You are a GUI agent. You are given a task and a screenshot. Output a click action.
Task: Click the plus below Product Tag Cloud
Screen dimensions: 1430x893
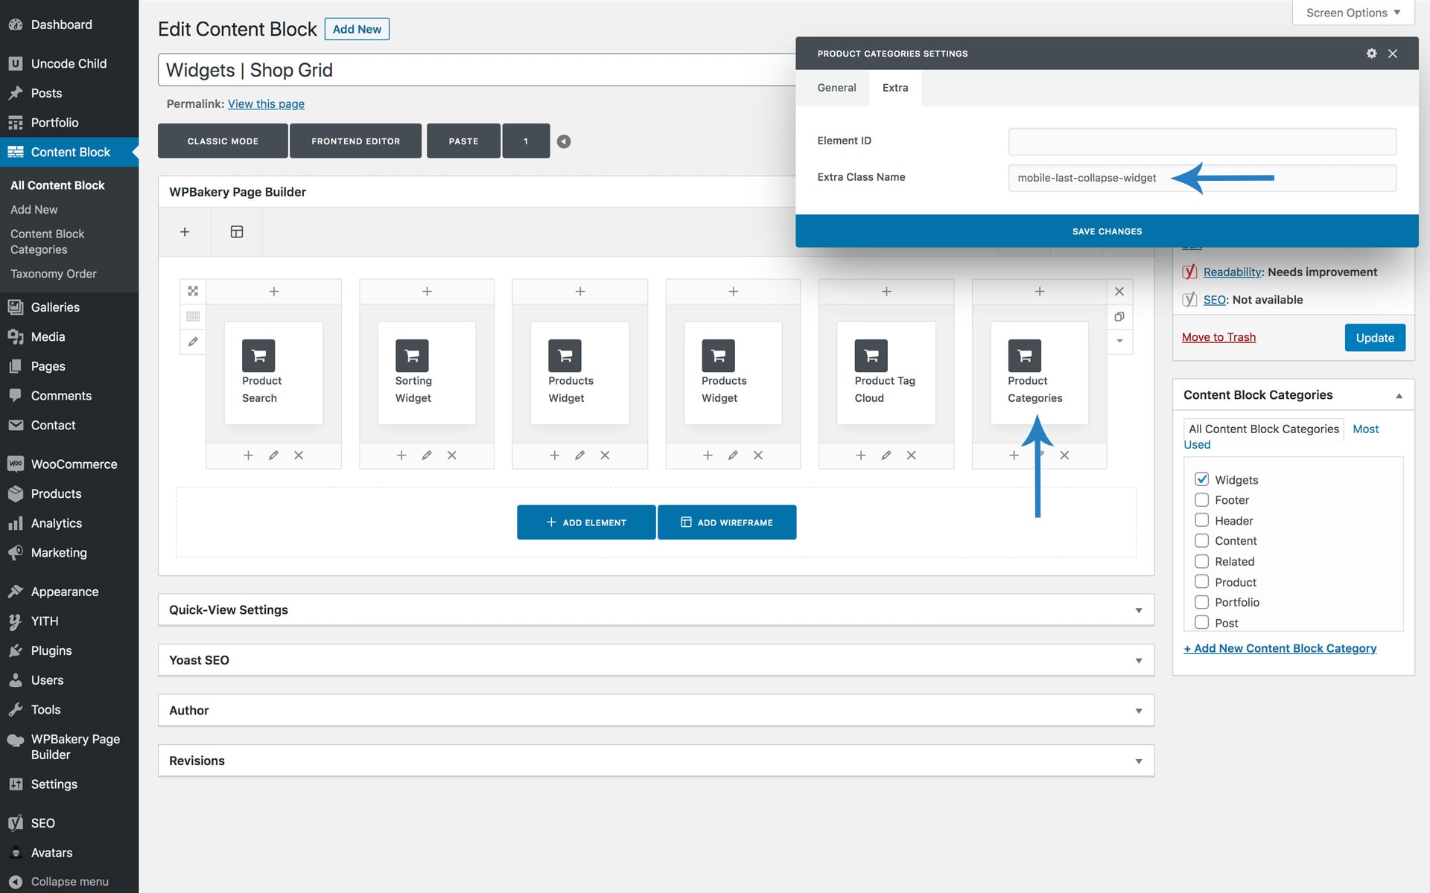[860, 455]
